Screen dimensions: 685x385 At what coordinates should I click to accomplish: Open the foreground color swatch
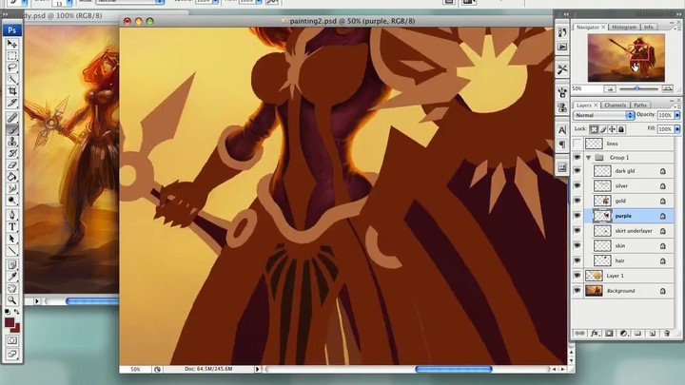(10, 322)
